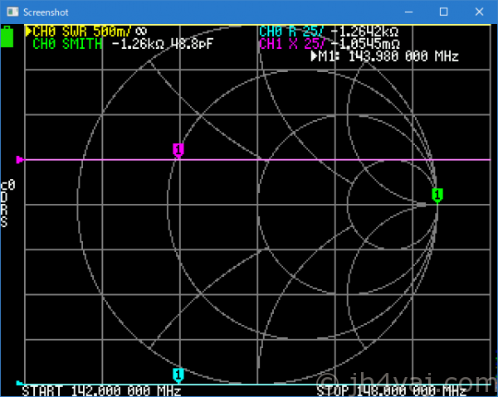Click the Screenshot window app icon
This screenshot has width=498, height=397.
13,12
